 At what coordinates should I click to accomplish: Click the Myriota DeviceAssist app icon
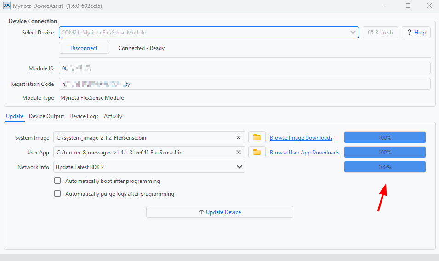(7, 6)
